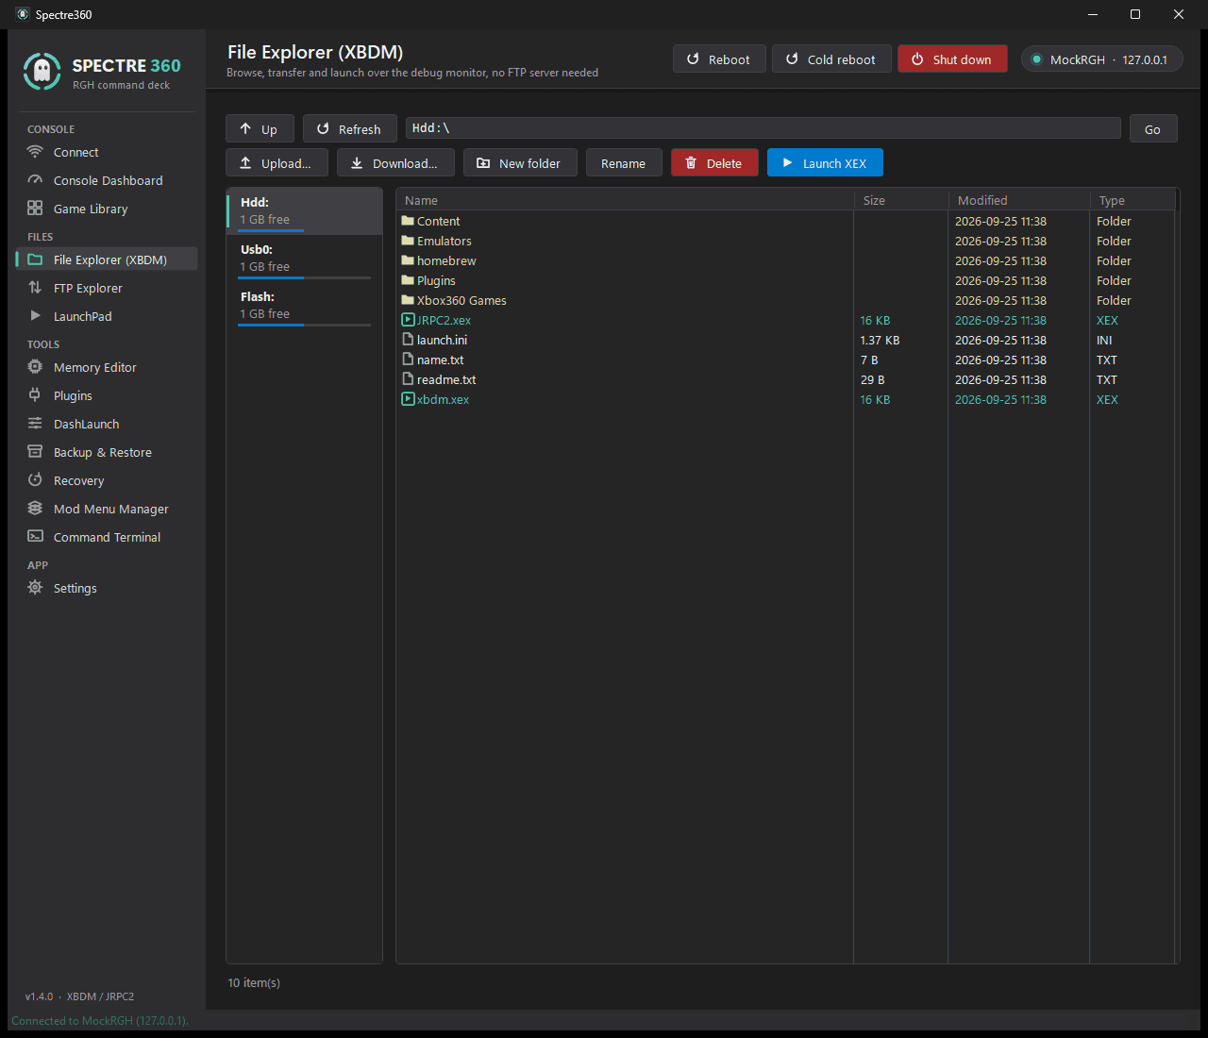Viewport: 1208px width, 1038px height.
Task: Click the Memory Editor chip icon
Action: point(35,367)
